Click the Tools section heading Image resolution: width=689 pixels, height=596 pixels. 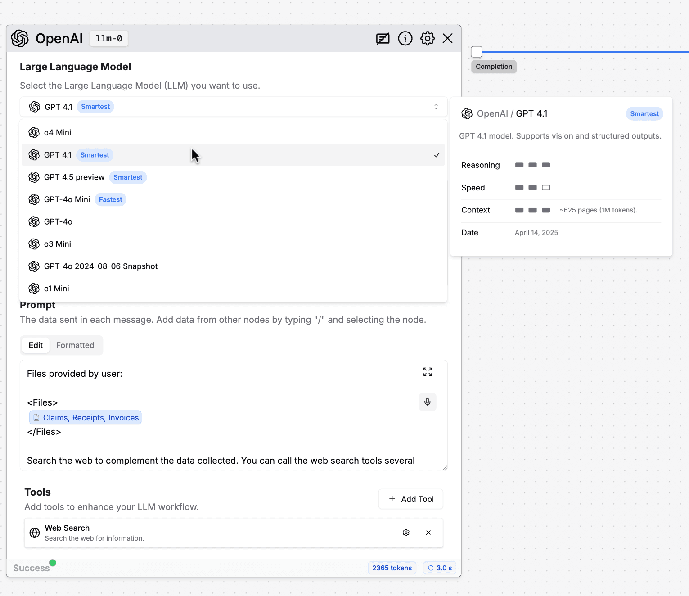tap(37, 492)
